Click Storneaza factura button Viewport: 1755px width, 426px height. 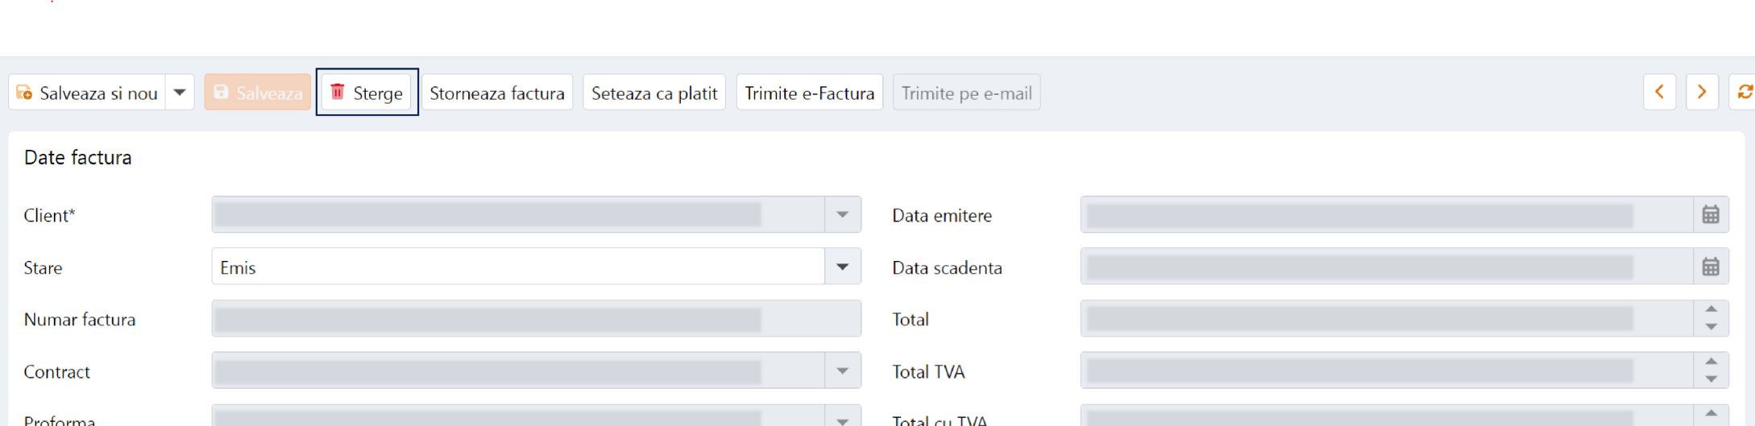[x=496, y=93]
